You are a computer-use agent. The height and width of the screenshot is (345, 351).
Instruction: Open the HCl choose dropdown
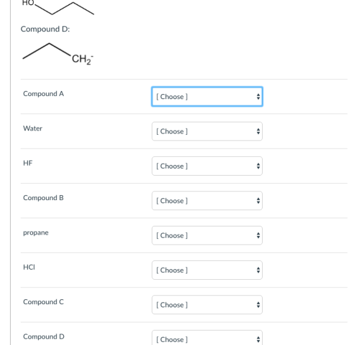[207, 270]
